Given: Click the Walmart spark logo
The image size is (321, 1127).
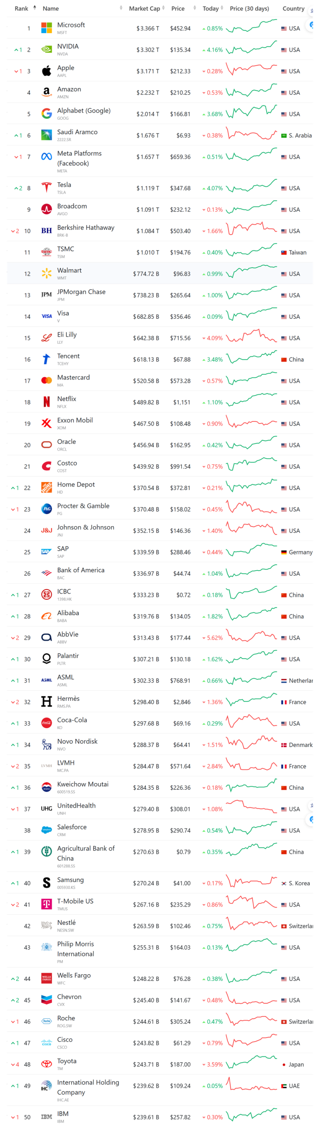Looking at the screenshot, I should pos(47,273).
